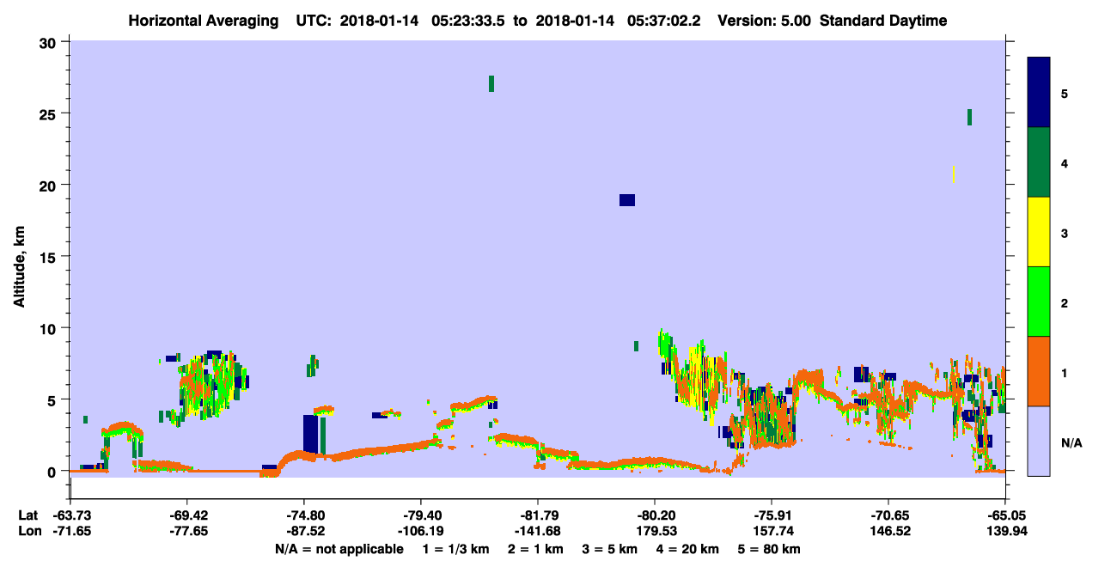
Task: Click the "N/A" label beside the colorbar
Action: tap(1071, 442)
